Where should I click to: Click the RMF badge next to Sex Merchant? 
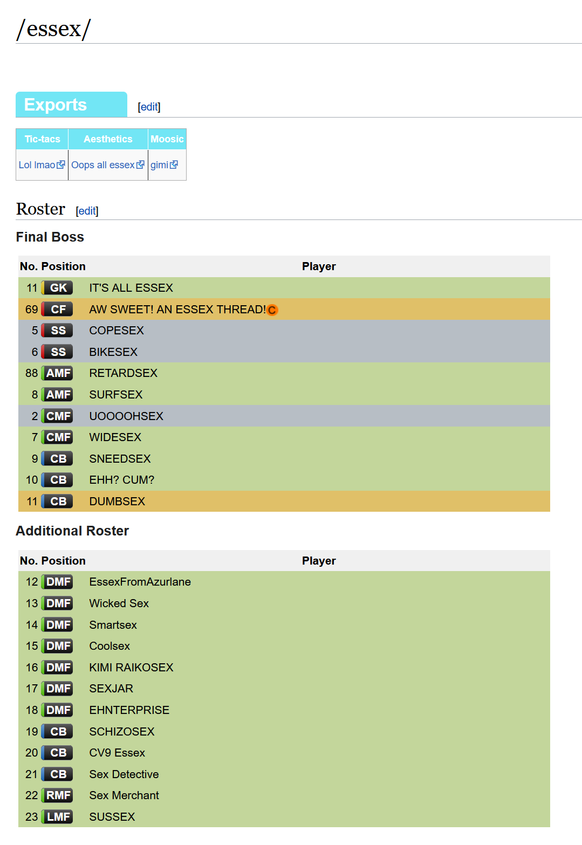(57, 795)
